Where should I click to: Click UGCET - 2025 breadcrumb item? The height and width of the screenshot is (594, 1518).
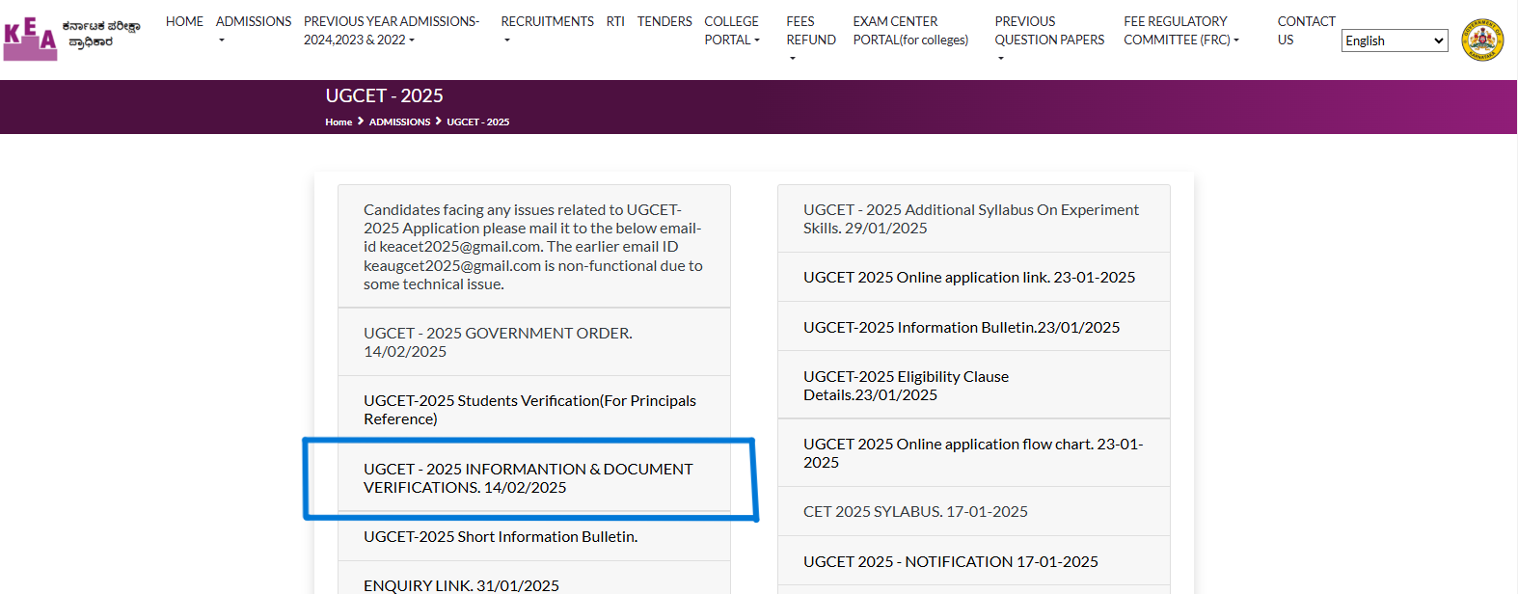pos(477,121)
